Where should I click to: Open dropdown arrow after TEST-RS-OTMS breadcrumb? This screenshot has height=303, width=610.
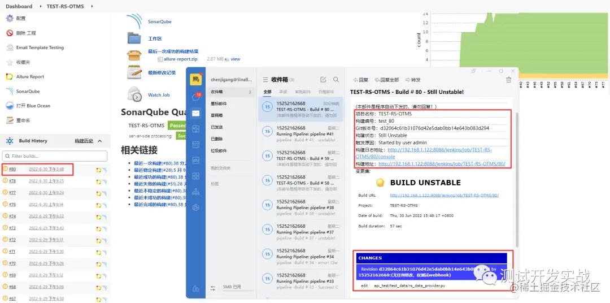click(92, 6)
